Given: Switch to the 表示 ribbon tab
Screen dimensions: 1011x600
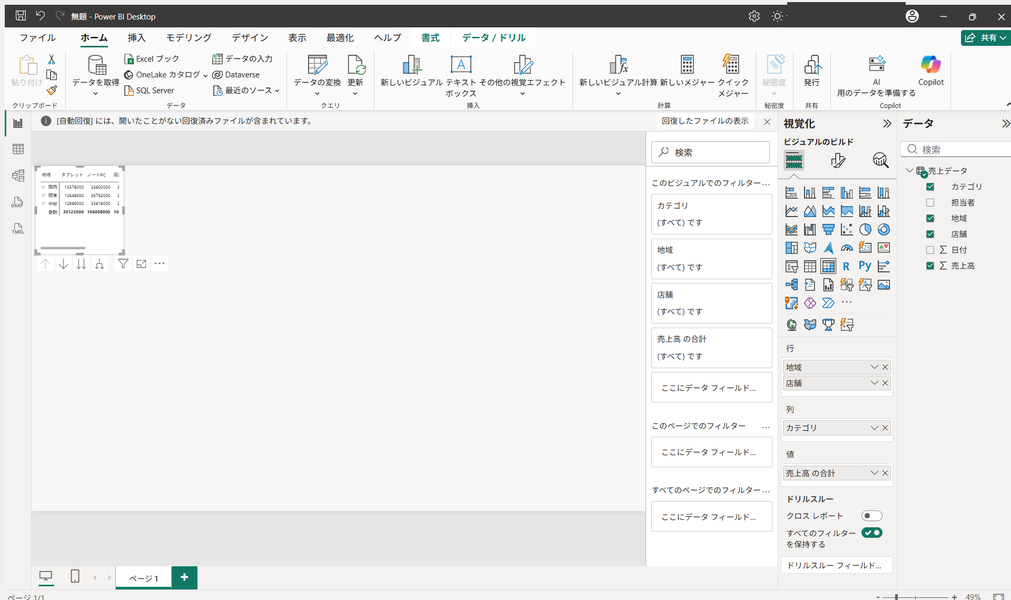Looking at the screenshot, I should 297,37.
